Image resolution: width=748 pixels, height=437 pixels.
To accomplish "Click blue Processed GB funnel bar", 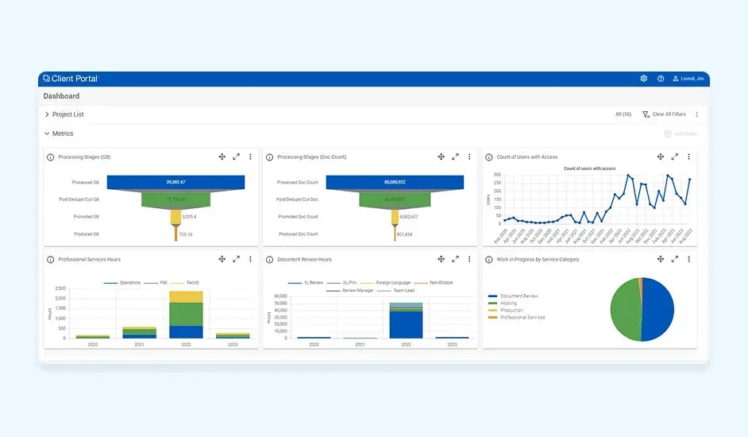I will coord(175,182).
